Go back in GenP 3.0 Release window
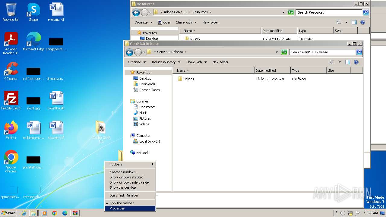The height and width of the screenshot is (217, 386). pos(129,52)
